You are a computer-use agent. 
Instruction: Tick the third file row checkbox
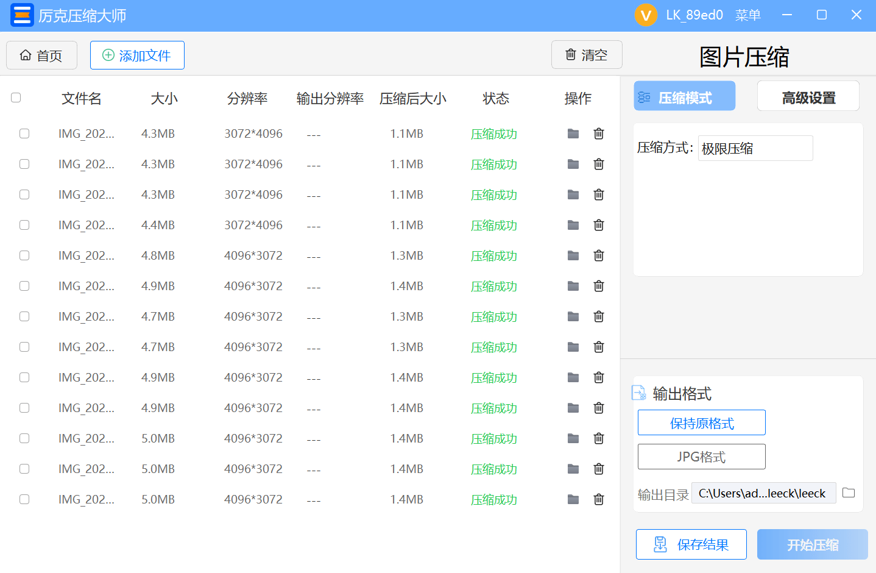click(24, 194)
